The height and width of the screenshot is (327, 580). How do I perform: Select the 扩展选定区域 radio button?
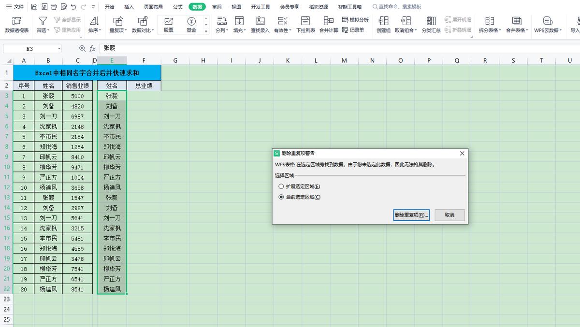[281, 186]
